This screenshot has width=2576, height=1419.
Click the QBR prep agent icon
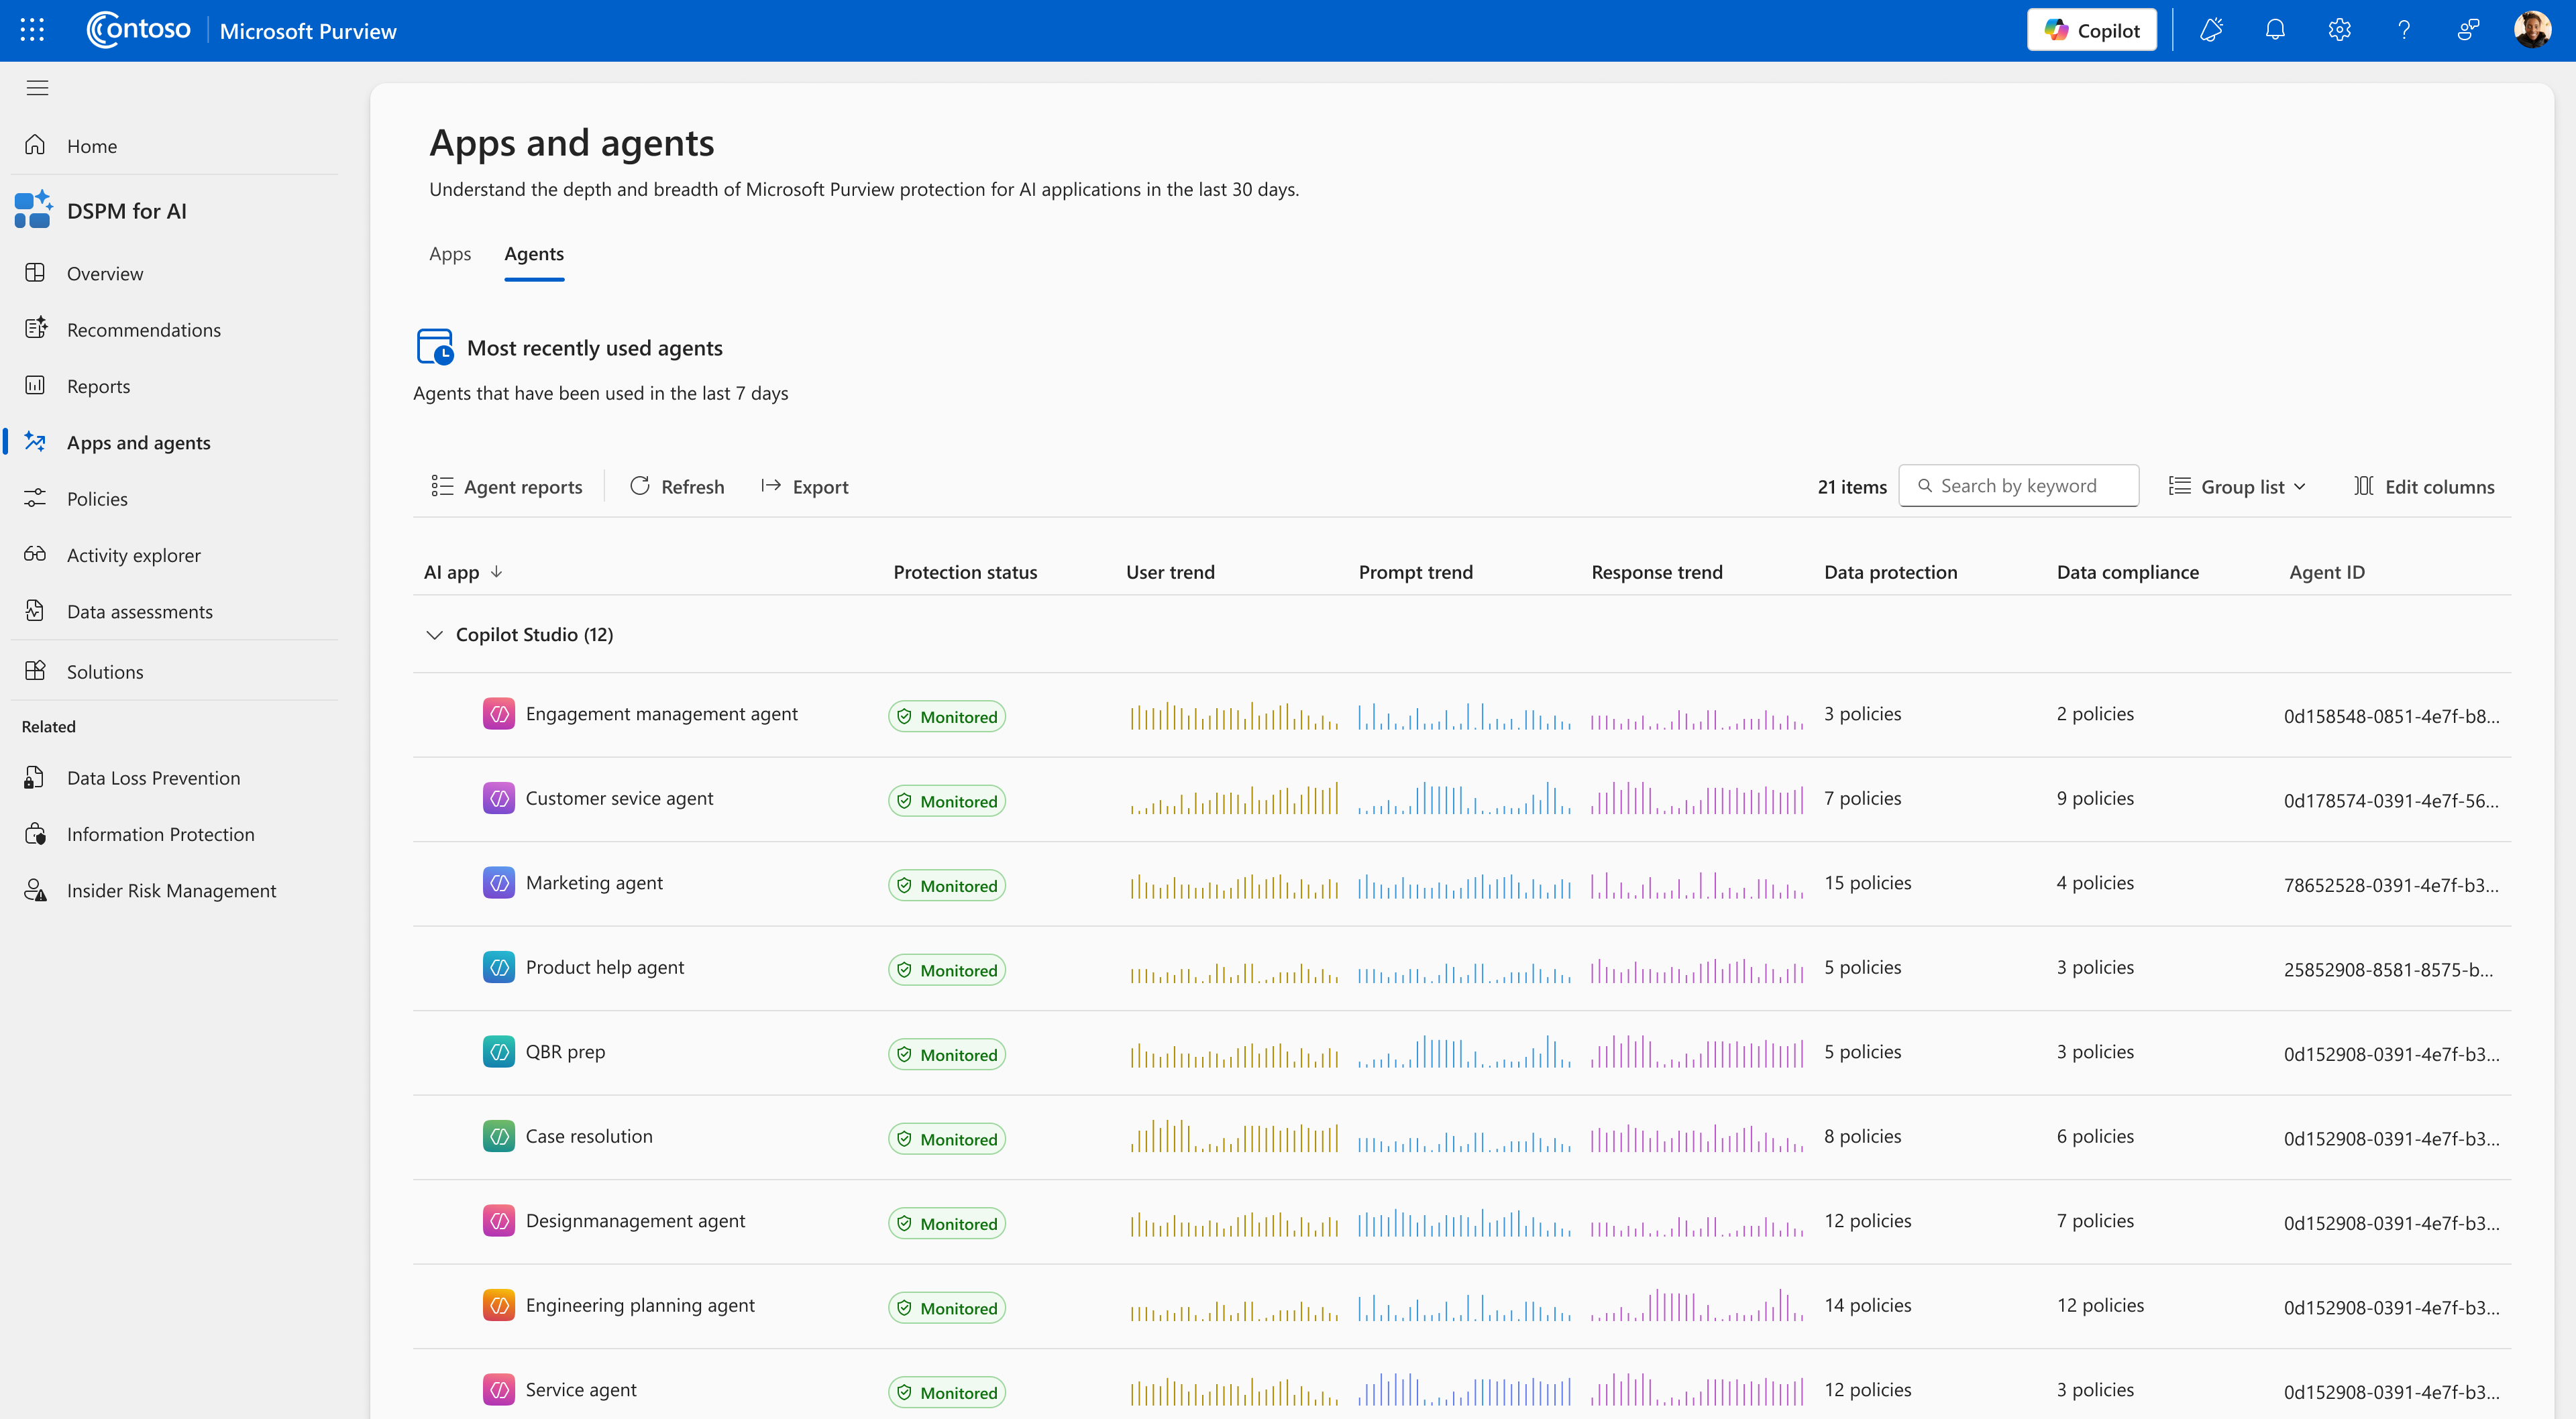[x=499, y=1052]
